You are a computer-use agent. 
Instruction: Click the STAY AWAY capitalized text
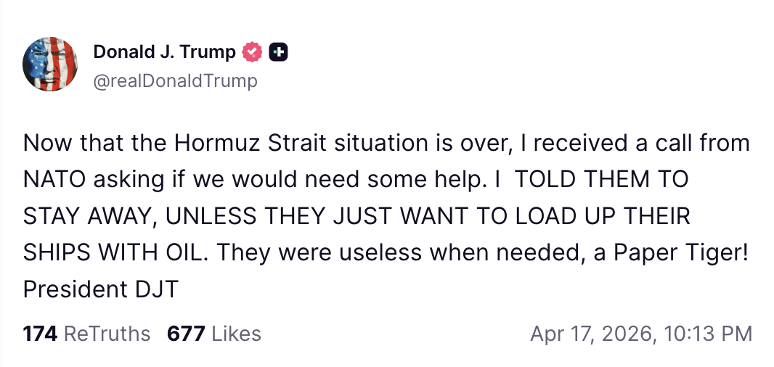(x=78, y=215)
